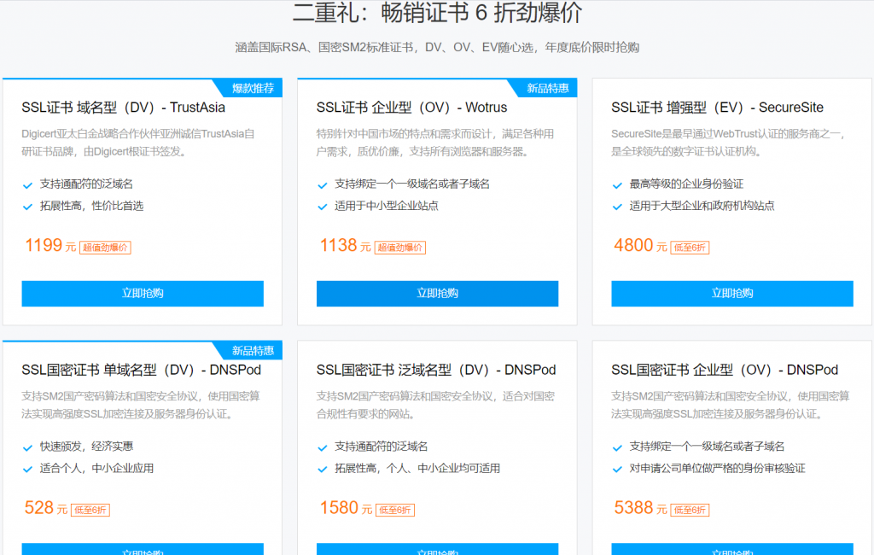Image resolution: width=874 pixels, height=555 pixels.
Task: Click 支持通配符的泛域名 in the 泛域名型 DNSPod card
Action: [x=382, y=447]
